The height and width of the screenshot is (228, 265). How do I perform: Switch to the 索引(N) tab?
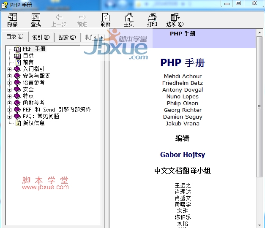click(41, 37)
